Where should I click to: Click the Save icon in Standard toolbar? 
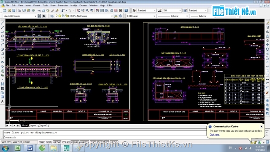coord(14,11)
